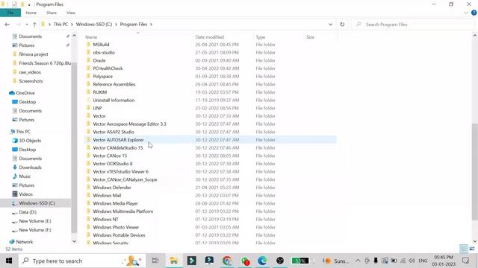Open Downloads in navigation pane

click(30, 167)
